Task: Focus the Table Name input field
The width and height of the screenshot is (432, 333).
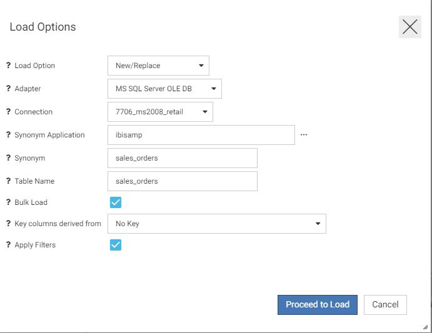Action: (x=182, y=181)
